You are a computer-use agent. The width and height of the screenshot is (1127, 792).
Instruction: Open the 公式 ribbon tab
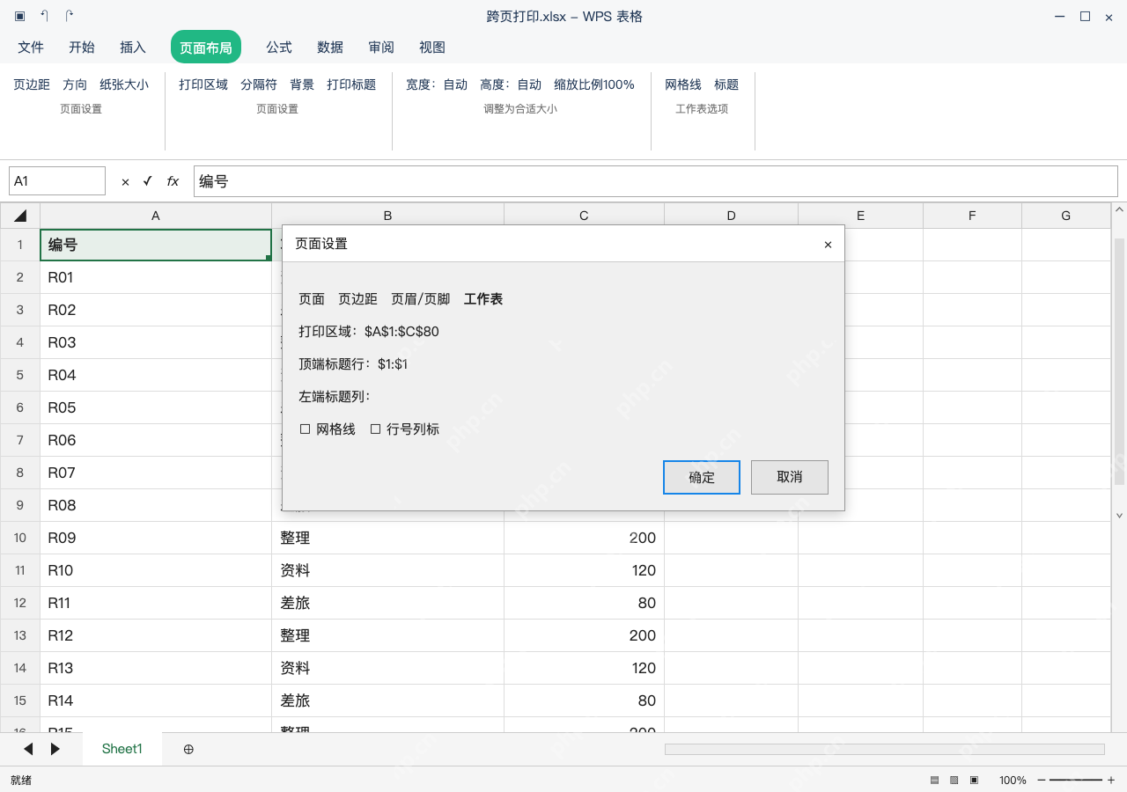279,47
